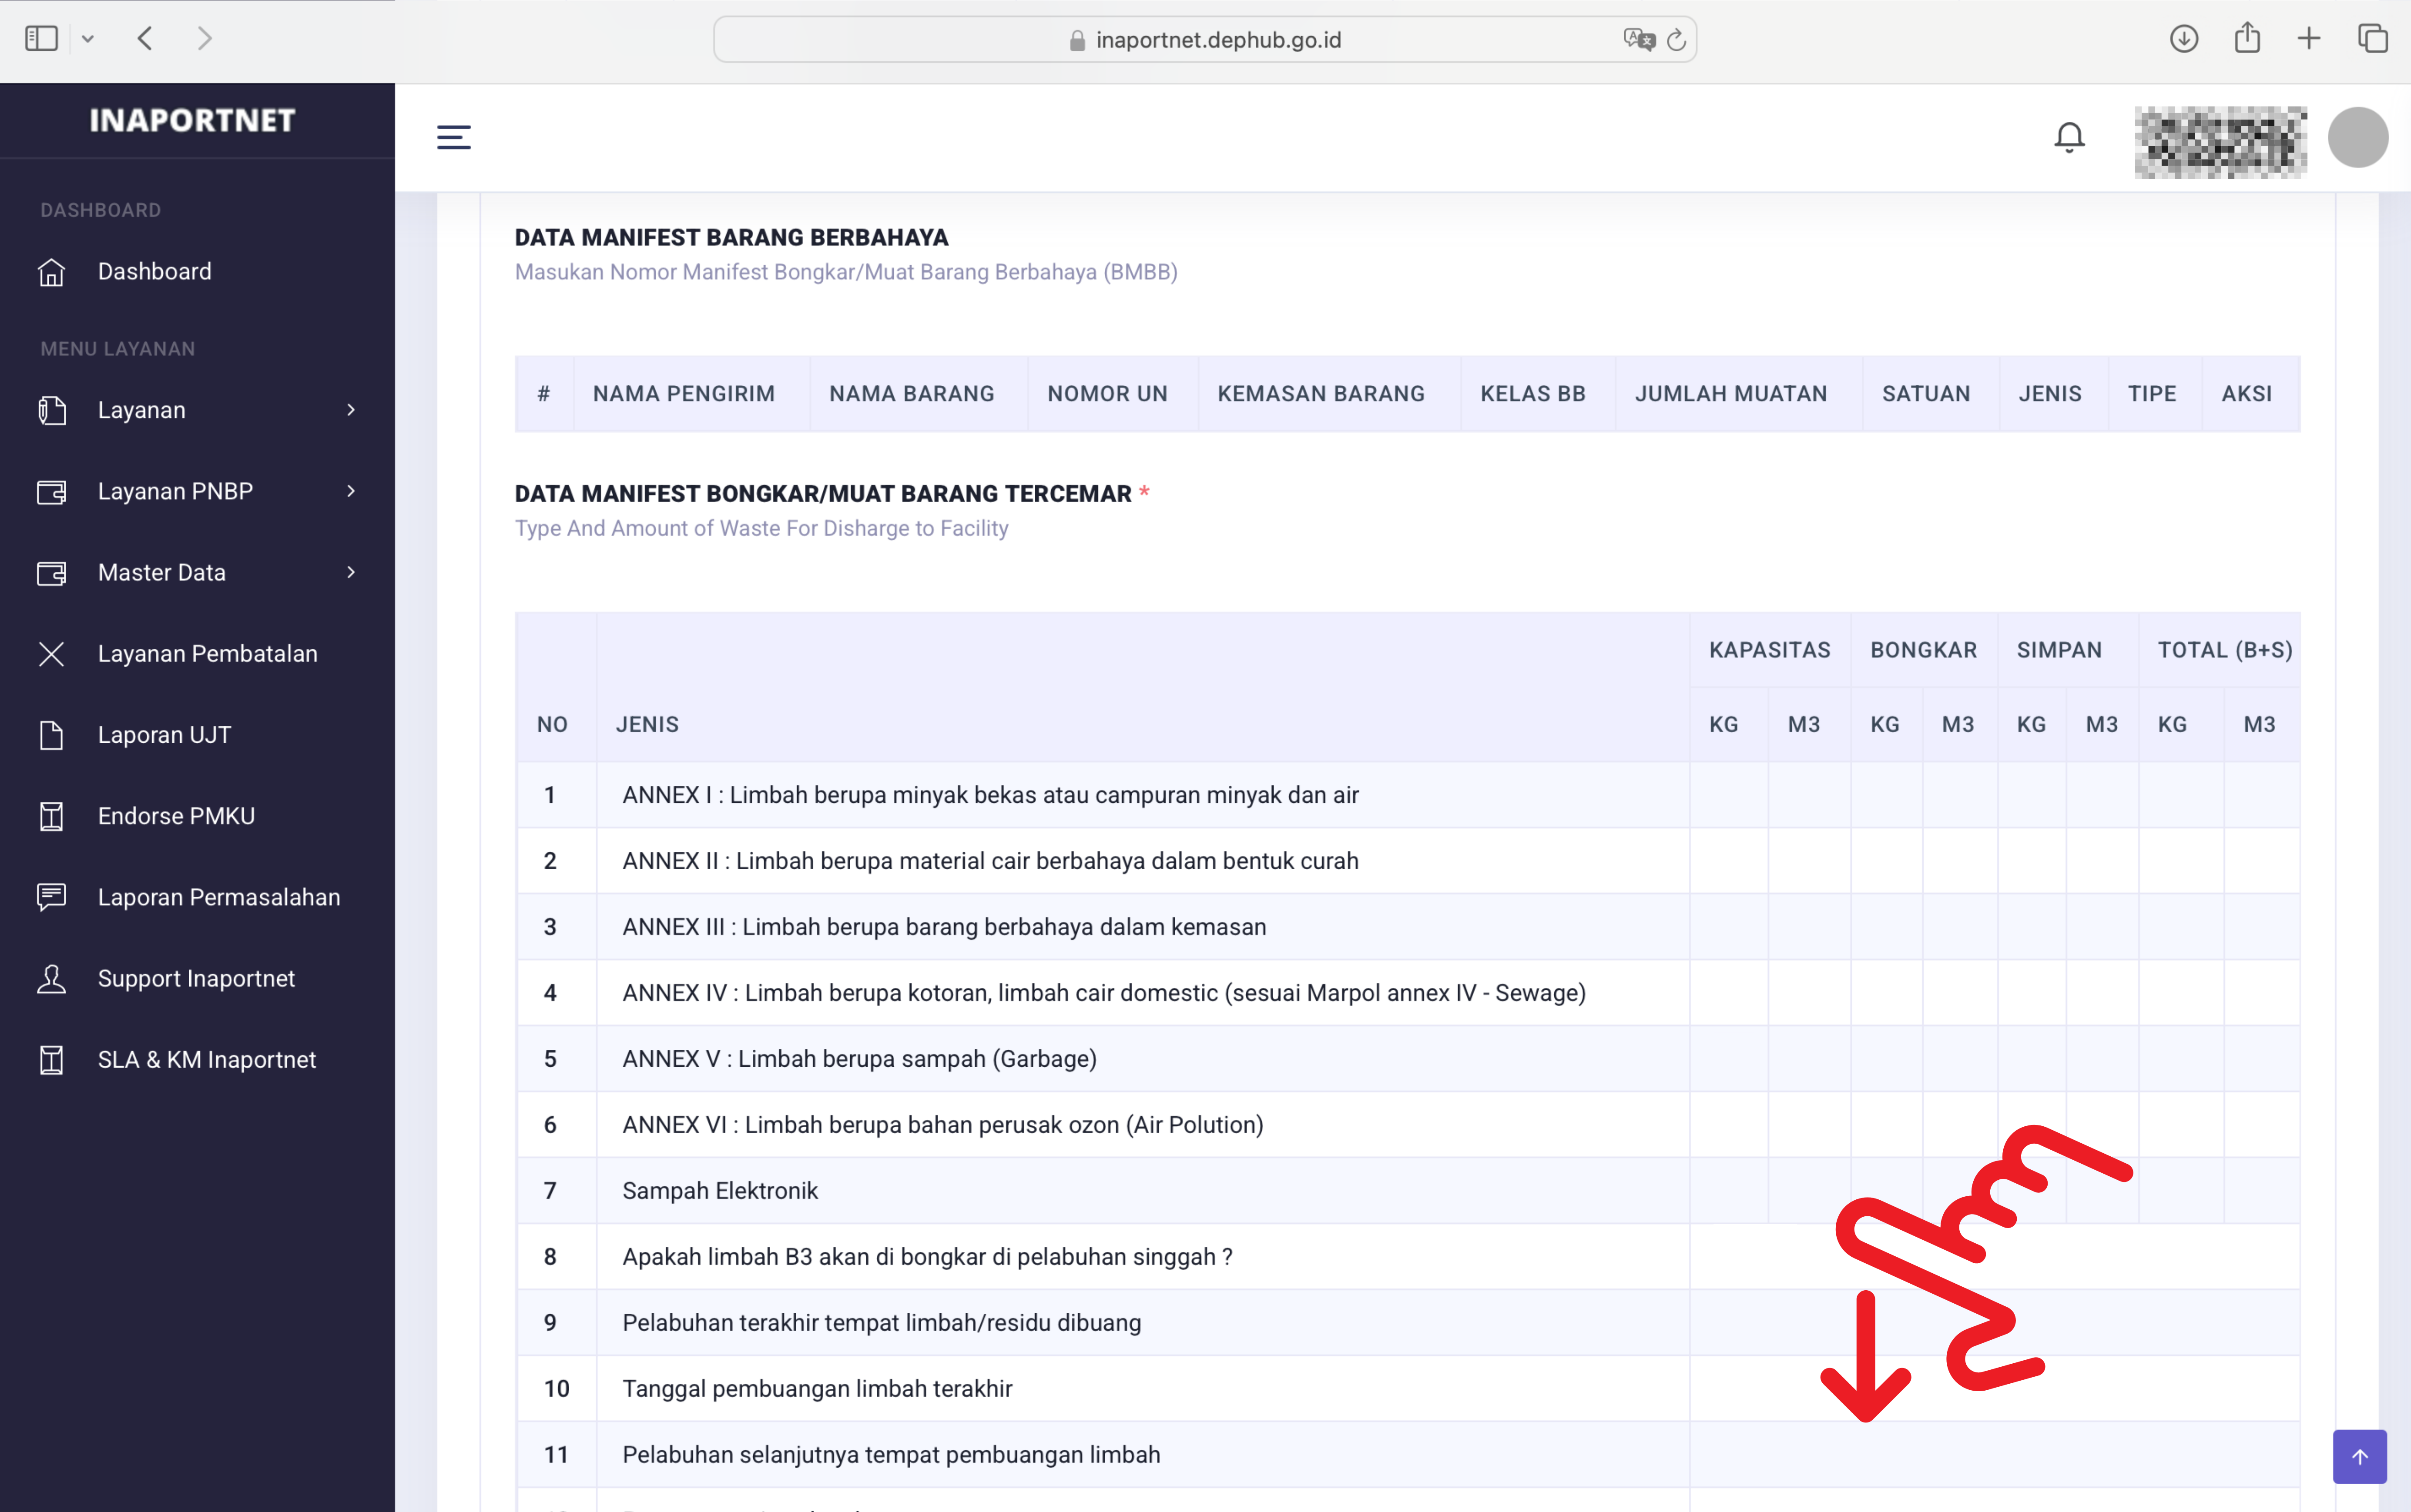The width and height of the screenshot is (2411, 1512).
Task: Open Laporan UJT
Action: (164, 735)
